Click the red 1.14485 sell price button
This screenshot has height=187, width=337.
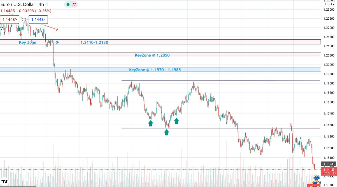(x=9, y=20)
